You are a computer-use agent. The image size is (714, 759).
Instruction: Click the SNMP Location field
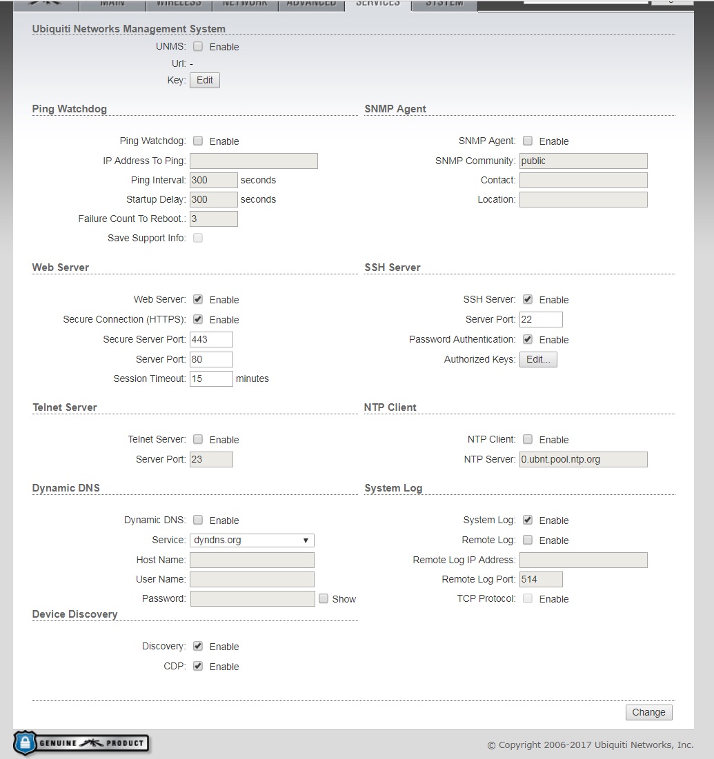pos(583,199)
